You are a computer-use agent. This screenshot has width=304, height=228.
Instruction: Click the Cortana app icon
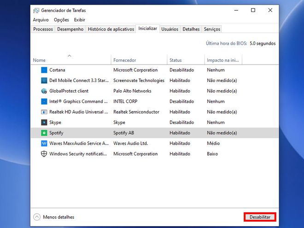(44, 70)
